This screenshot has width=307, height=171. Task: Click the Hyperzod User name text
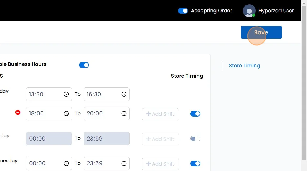tap(276, 11)
